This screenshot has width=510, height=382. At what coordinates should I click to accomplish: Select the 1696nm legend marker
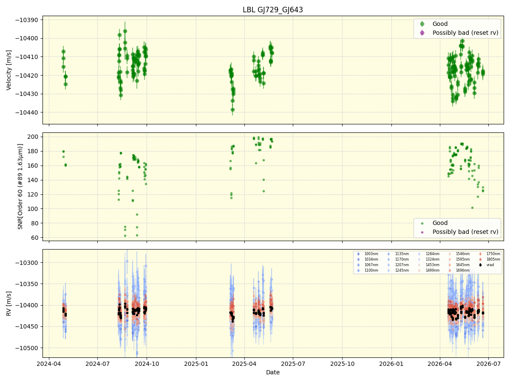pos(450,270)
